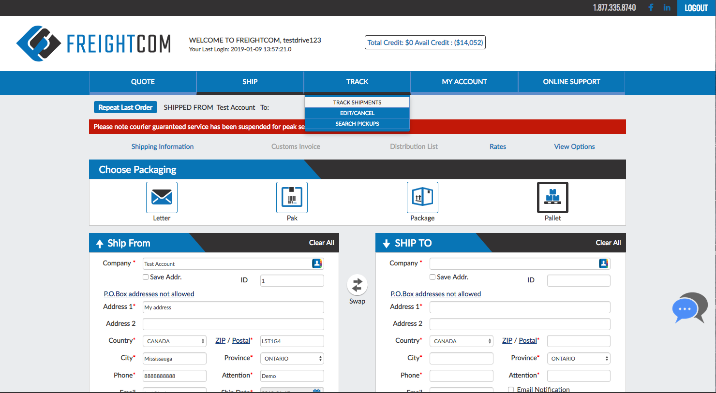Open address book in Ship From Company
The width and height of the screenshot is (716, 393).
[317, 263]
